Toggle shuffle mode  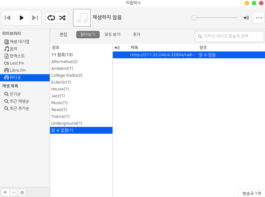62,18
